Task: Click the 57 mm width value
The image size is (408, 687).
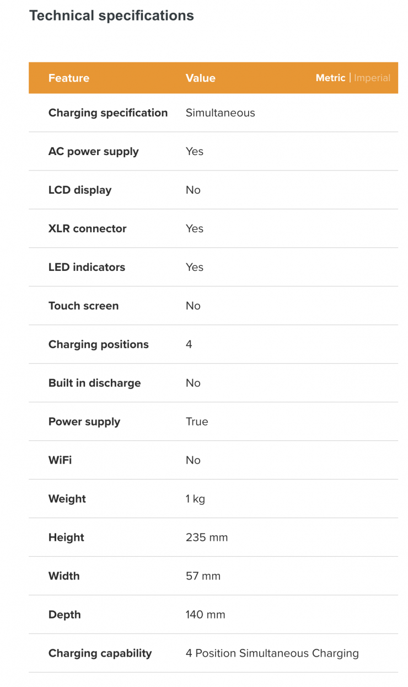Action: click(203, 576)
